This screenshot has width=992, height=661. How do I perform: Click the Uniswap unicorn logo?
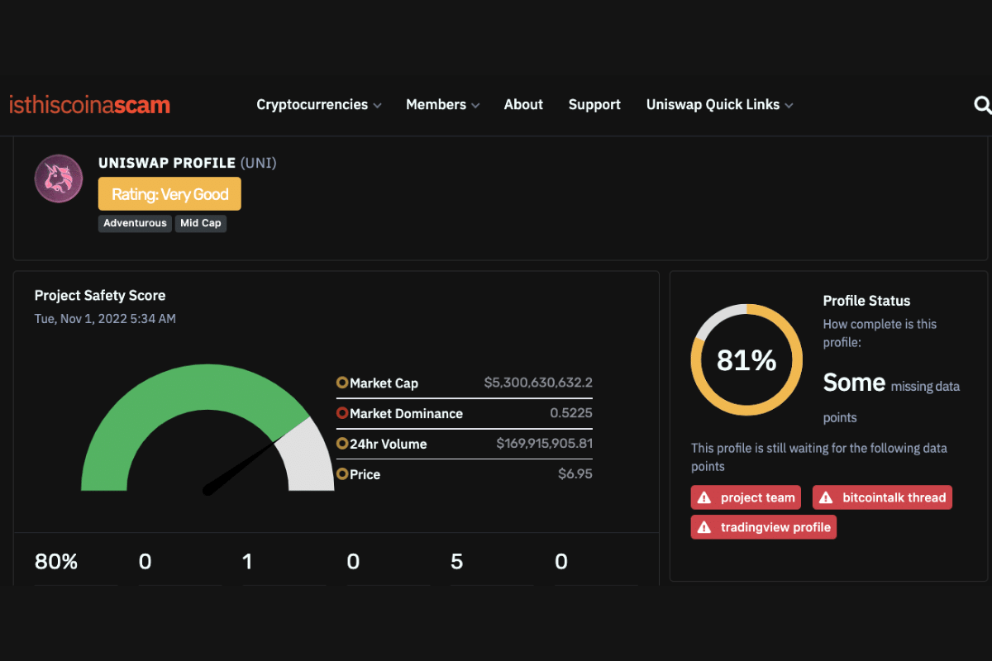tap(59, 178)
